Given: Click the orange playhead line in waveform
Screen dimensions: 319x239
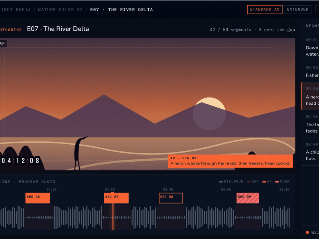Looking at the screenshot, I should click(113, 217).
